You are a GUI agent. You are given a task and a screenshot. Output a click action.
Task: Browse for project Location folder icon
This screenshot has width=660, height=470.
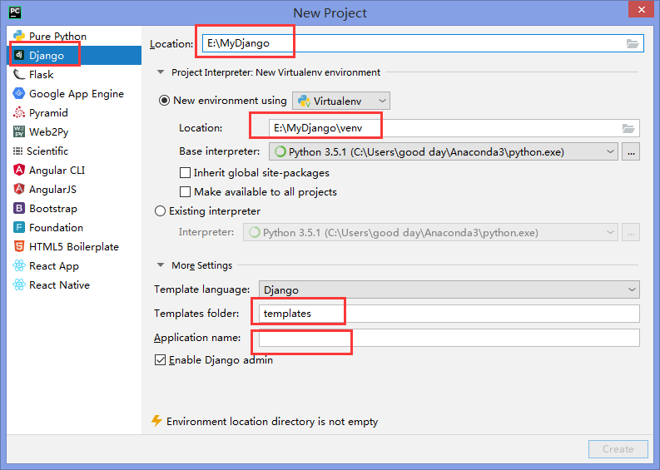click(633, 43)
